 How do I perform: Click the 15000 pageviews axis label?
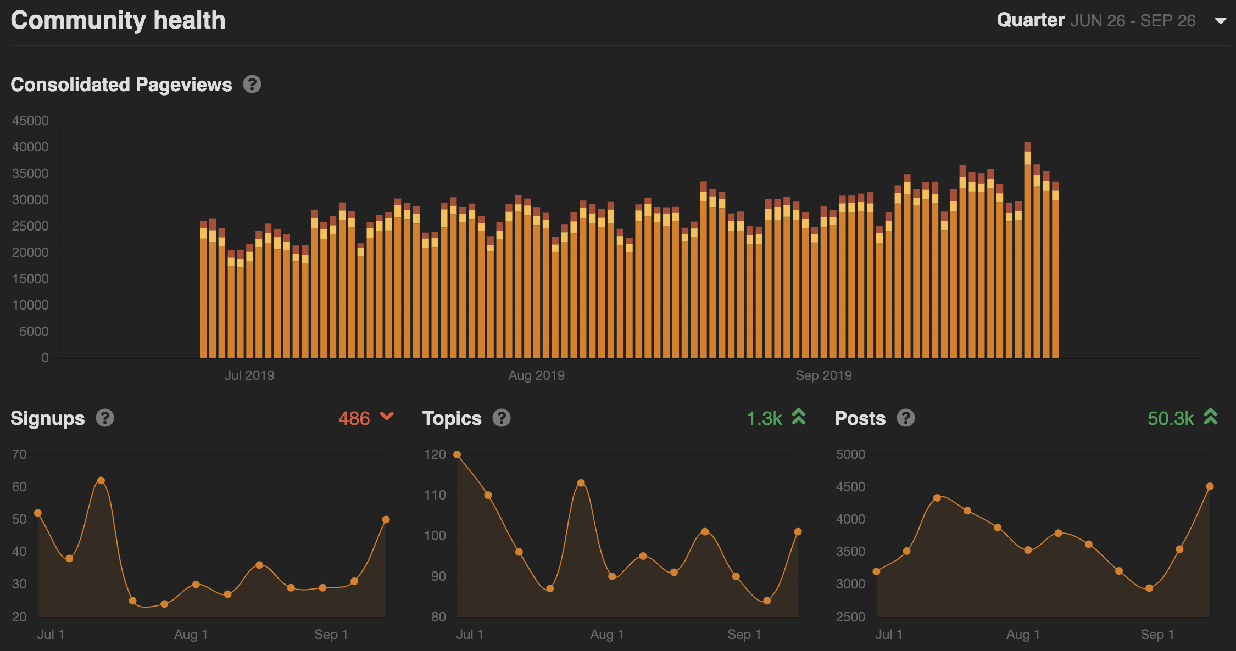(31, 279)
